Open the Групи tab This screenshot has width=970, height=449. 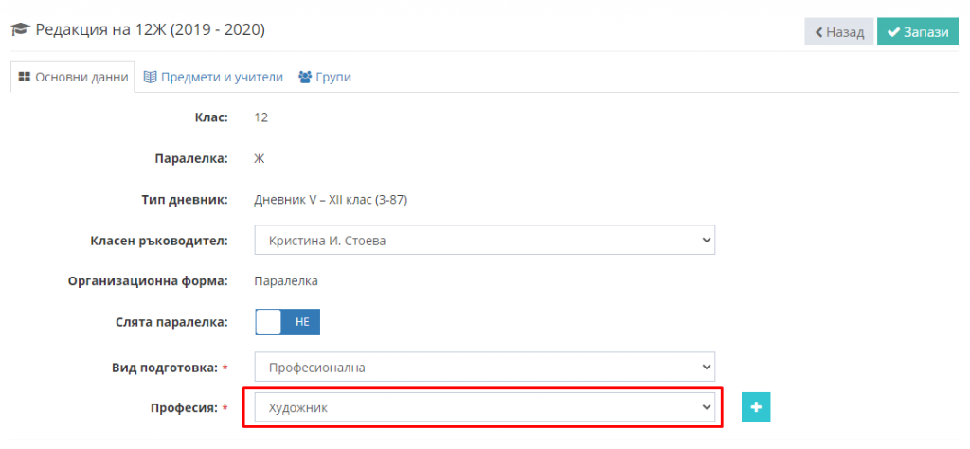point(325,78)
